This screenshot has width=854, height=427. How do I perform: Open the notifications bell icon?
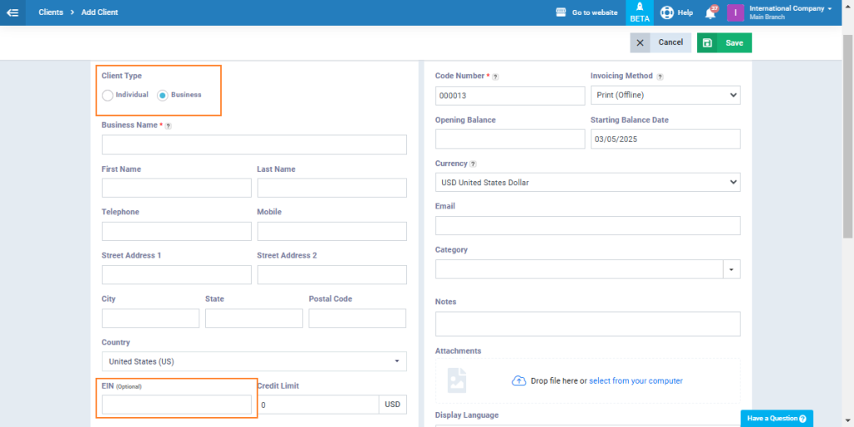(x=711, y=13)
